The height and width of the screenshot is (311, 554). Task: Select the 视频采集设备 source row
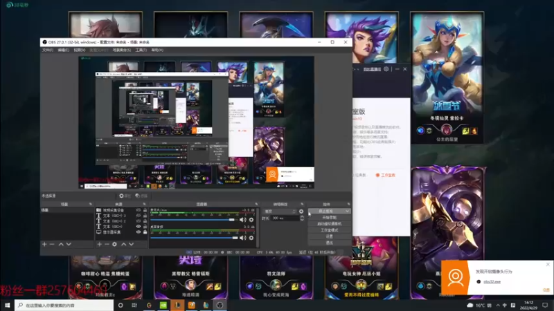pos(122,210)
